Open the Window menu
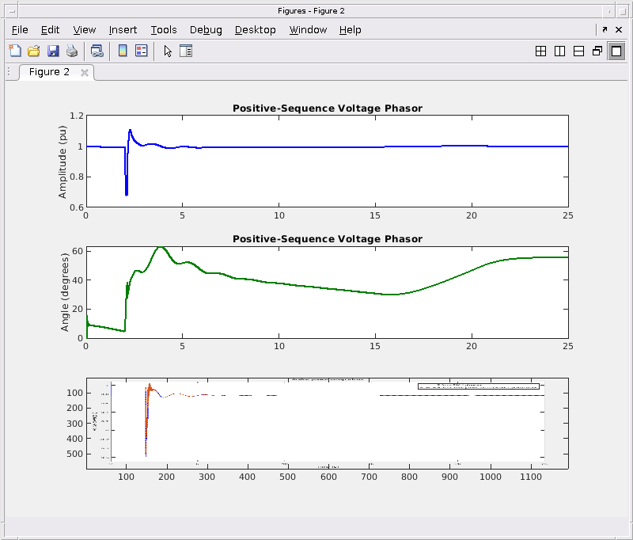This screenshot has width=633, height=540. 308,30
